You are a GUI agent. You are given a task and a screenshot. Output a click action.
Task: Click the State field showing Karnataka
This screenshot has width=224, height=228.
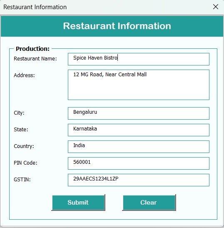point(138,130)
